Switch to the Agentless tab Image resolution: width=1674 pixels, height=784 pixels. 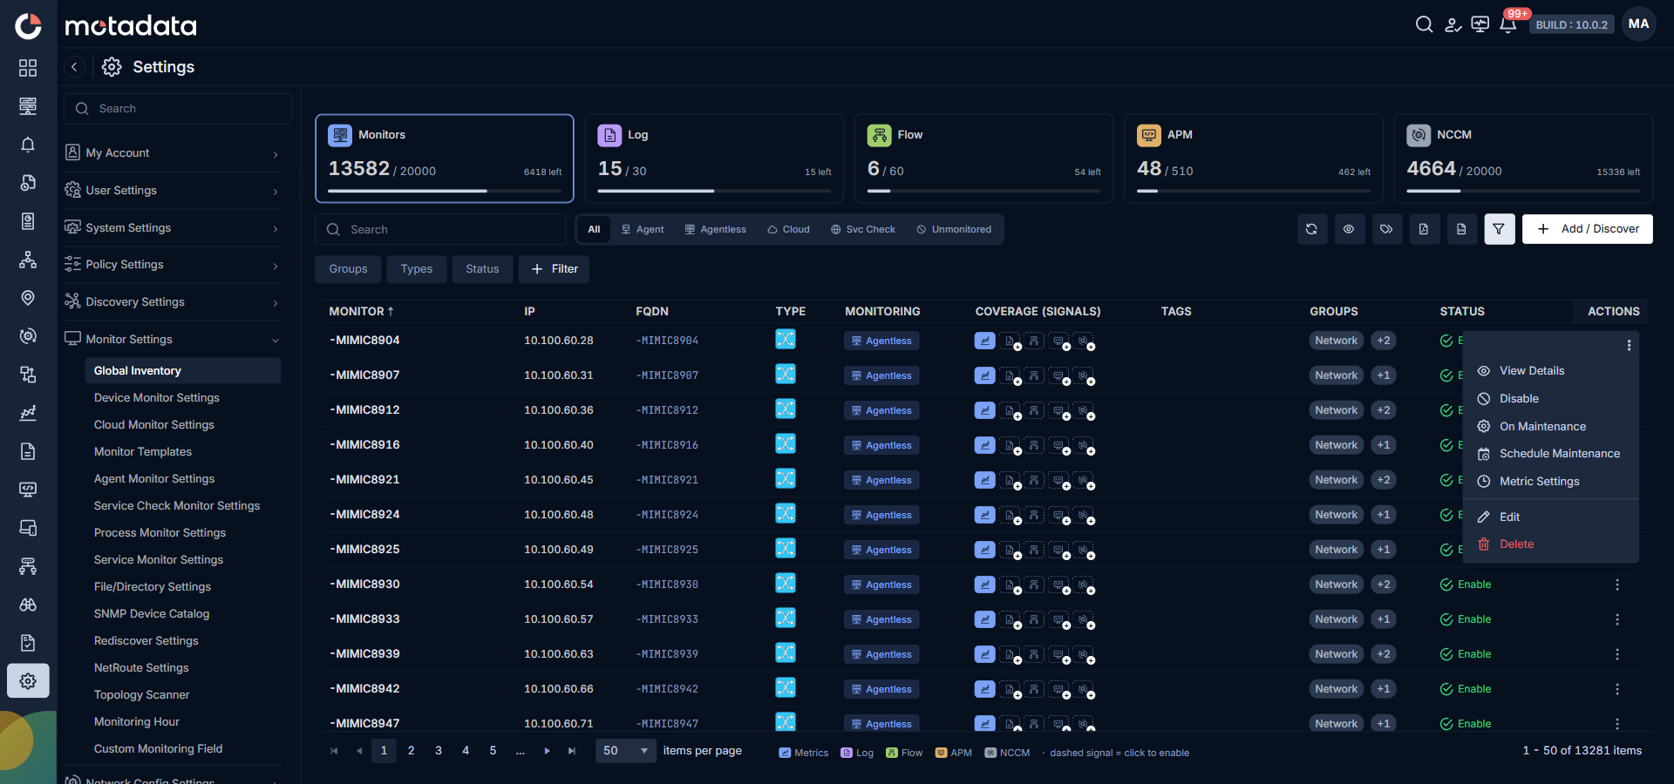tap(715, 230)
